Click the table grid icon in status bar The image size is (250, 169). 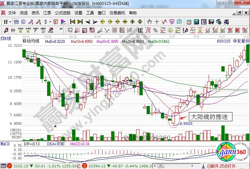tap(4, 166)
